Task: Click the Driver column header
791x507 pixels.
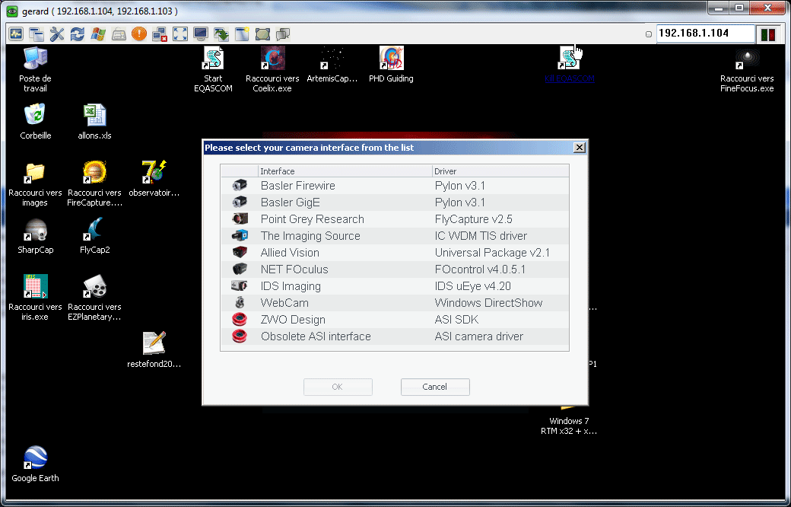Action: tap(500, 171)
